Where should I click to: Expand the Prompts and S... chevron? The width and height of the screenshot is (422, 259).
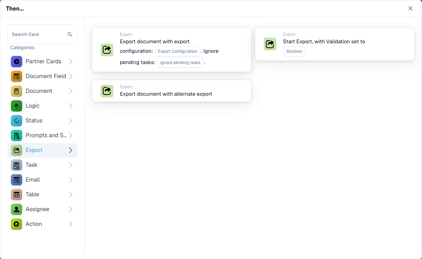point(71,135)
